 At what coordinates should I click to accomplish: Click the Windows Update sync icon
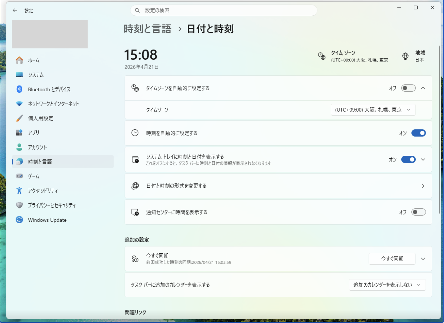coord(19,220)
